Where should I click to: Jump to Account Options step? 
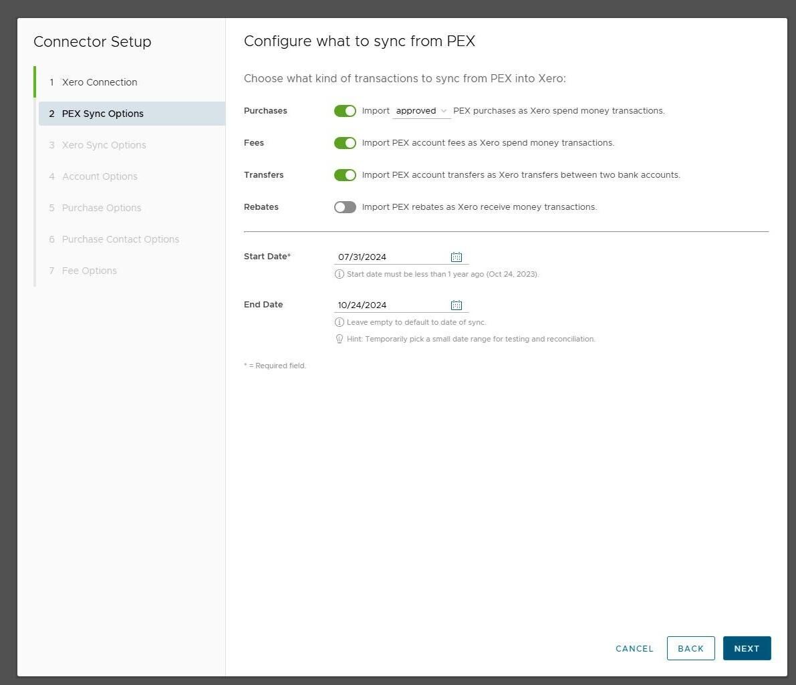pos(100,176)
